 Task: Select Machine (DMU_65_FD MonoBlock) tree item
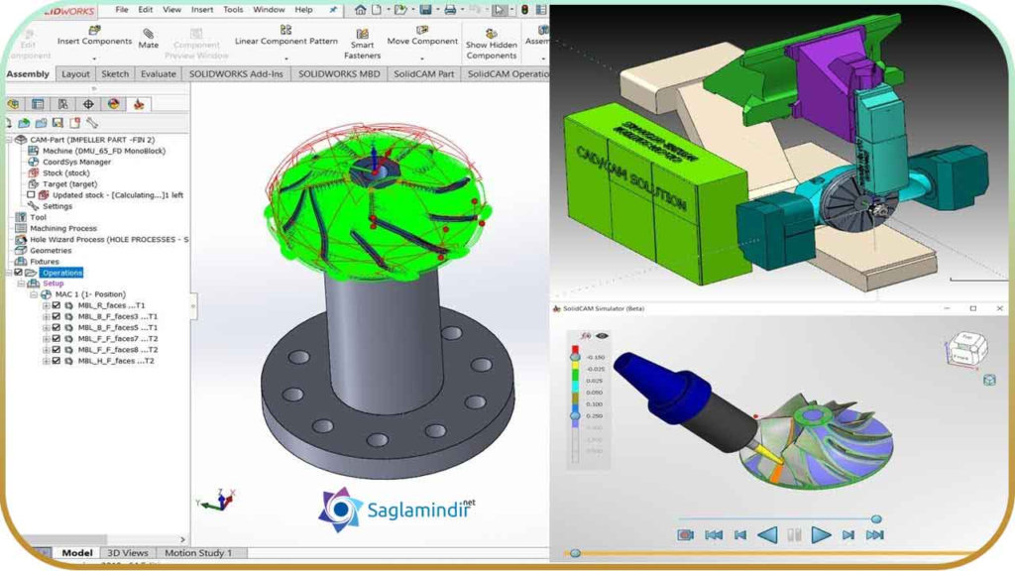(x=104, y=151)
